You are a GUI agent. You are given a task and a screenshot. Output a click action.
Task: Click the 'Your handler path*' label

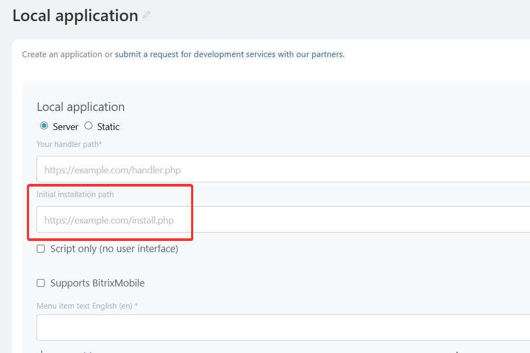click(x=69, y=144)
